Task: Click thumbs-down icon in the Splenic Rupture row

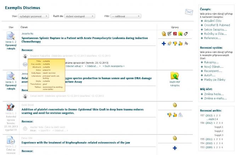Action: tap(175, 43)
